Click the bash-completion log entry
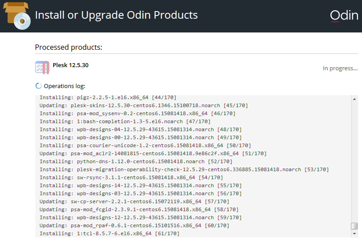Viewport: 362px width, 241px height. click(125, 121)
